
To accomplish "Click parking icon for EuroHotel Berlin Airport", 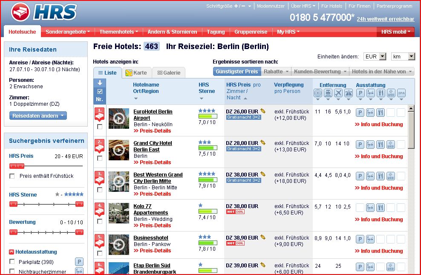I will pos(360,113).
